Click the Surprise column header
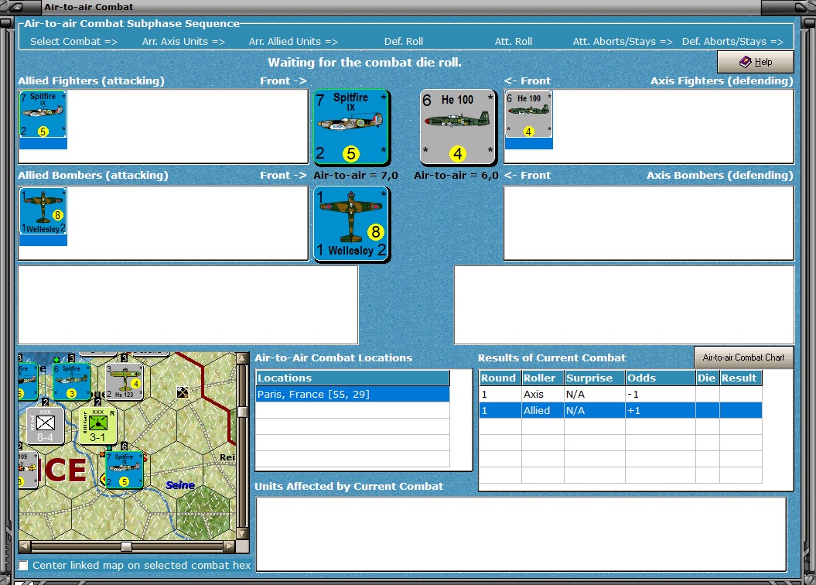 tap(595, 378)
